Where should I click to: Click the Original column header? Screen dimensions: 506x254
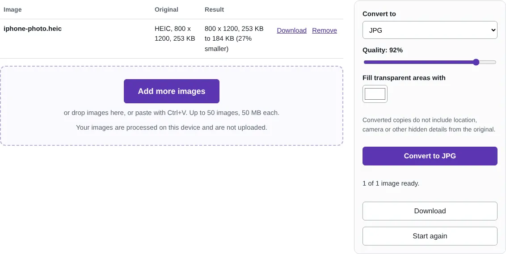pos(166,9)
